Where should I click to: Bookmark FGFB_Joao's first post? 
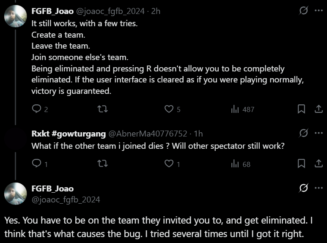point(301,109)
